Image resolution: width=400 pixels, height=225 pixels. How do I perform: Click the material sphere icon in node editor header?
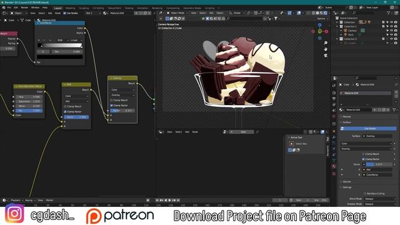104,13
